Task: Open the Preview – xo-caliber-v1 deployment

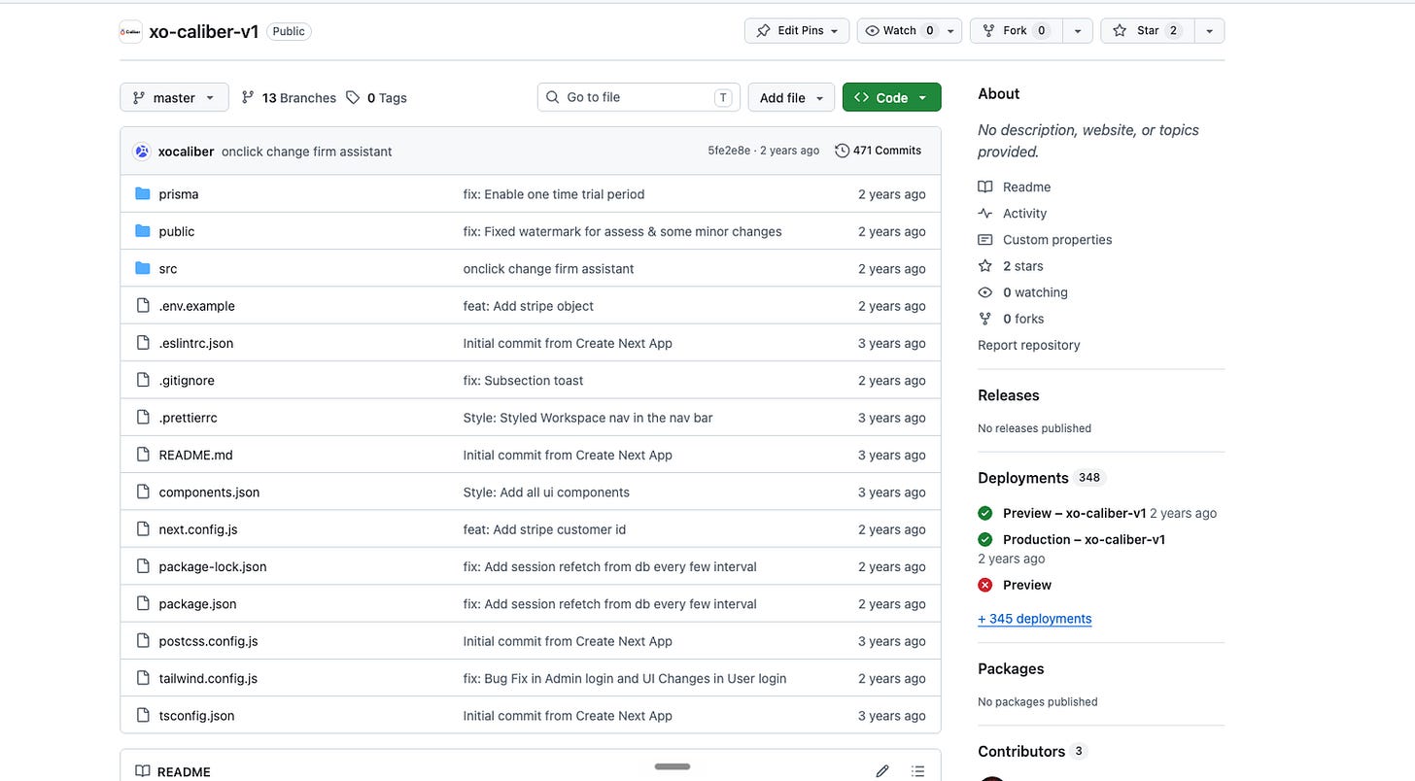Action: point(1075,513)
